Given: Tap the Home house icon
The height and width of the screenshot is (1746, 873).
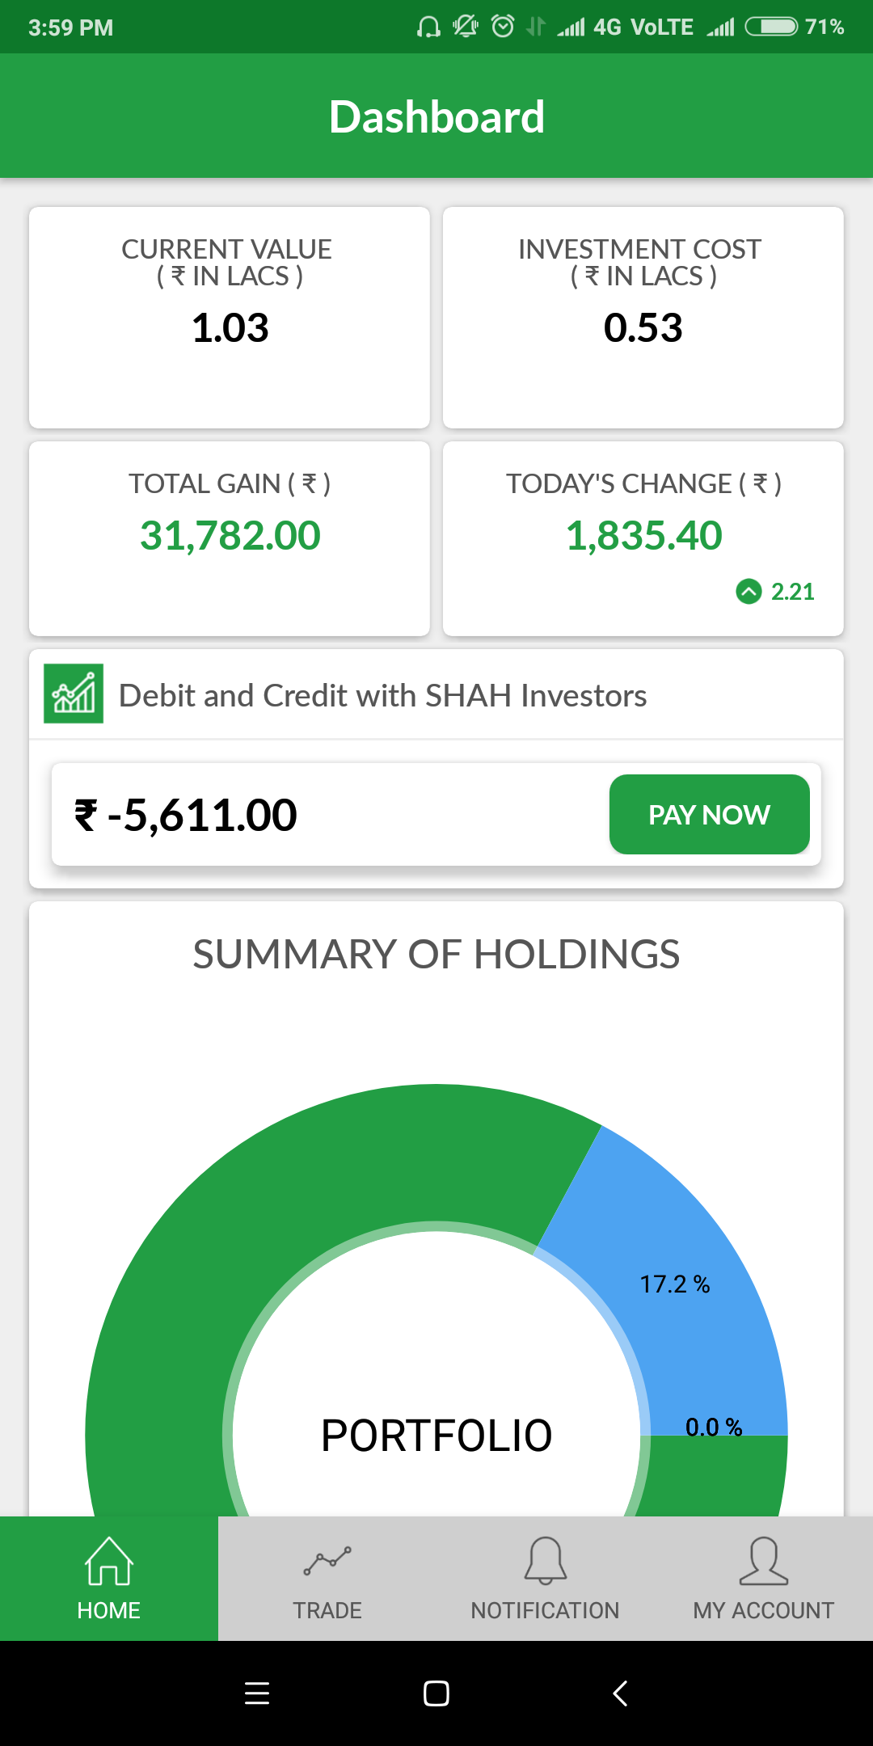Looking at the screenshot, I should [109, 1561].
